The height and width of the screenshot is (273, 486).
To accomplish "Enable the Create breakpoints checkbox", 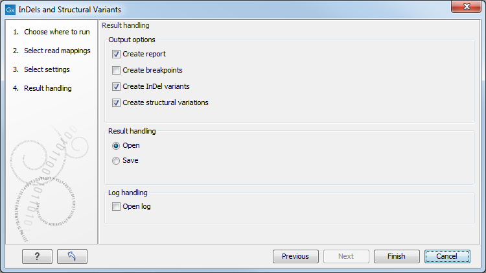I will coord(117,70).
